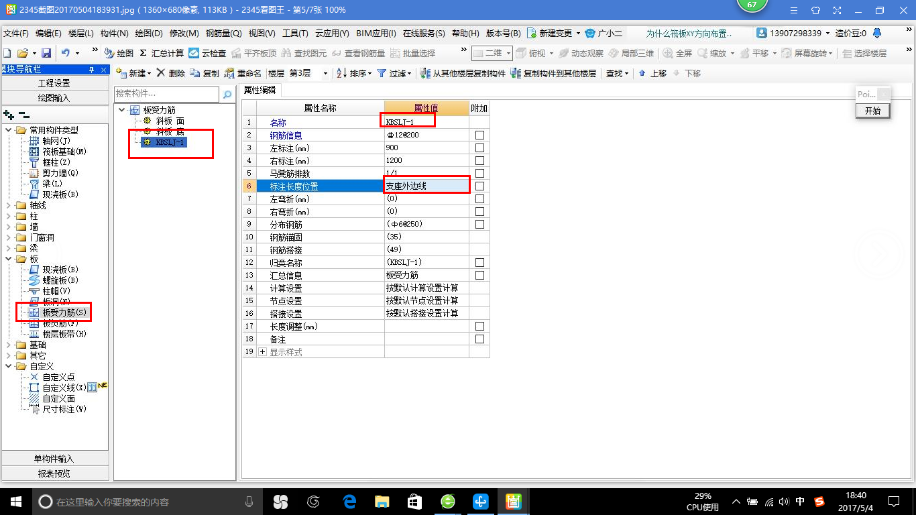Open the 过滤 filter dropdown
The image size is (916, 515).
[x=394, y=74]
